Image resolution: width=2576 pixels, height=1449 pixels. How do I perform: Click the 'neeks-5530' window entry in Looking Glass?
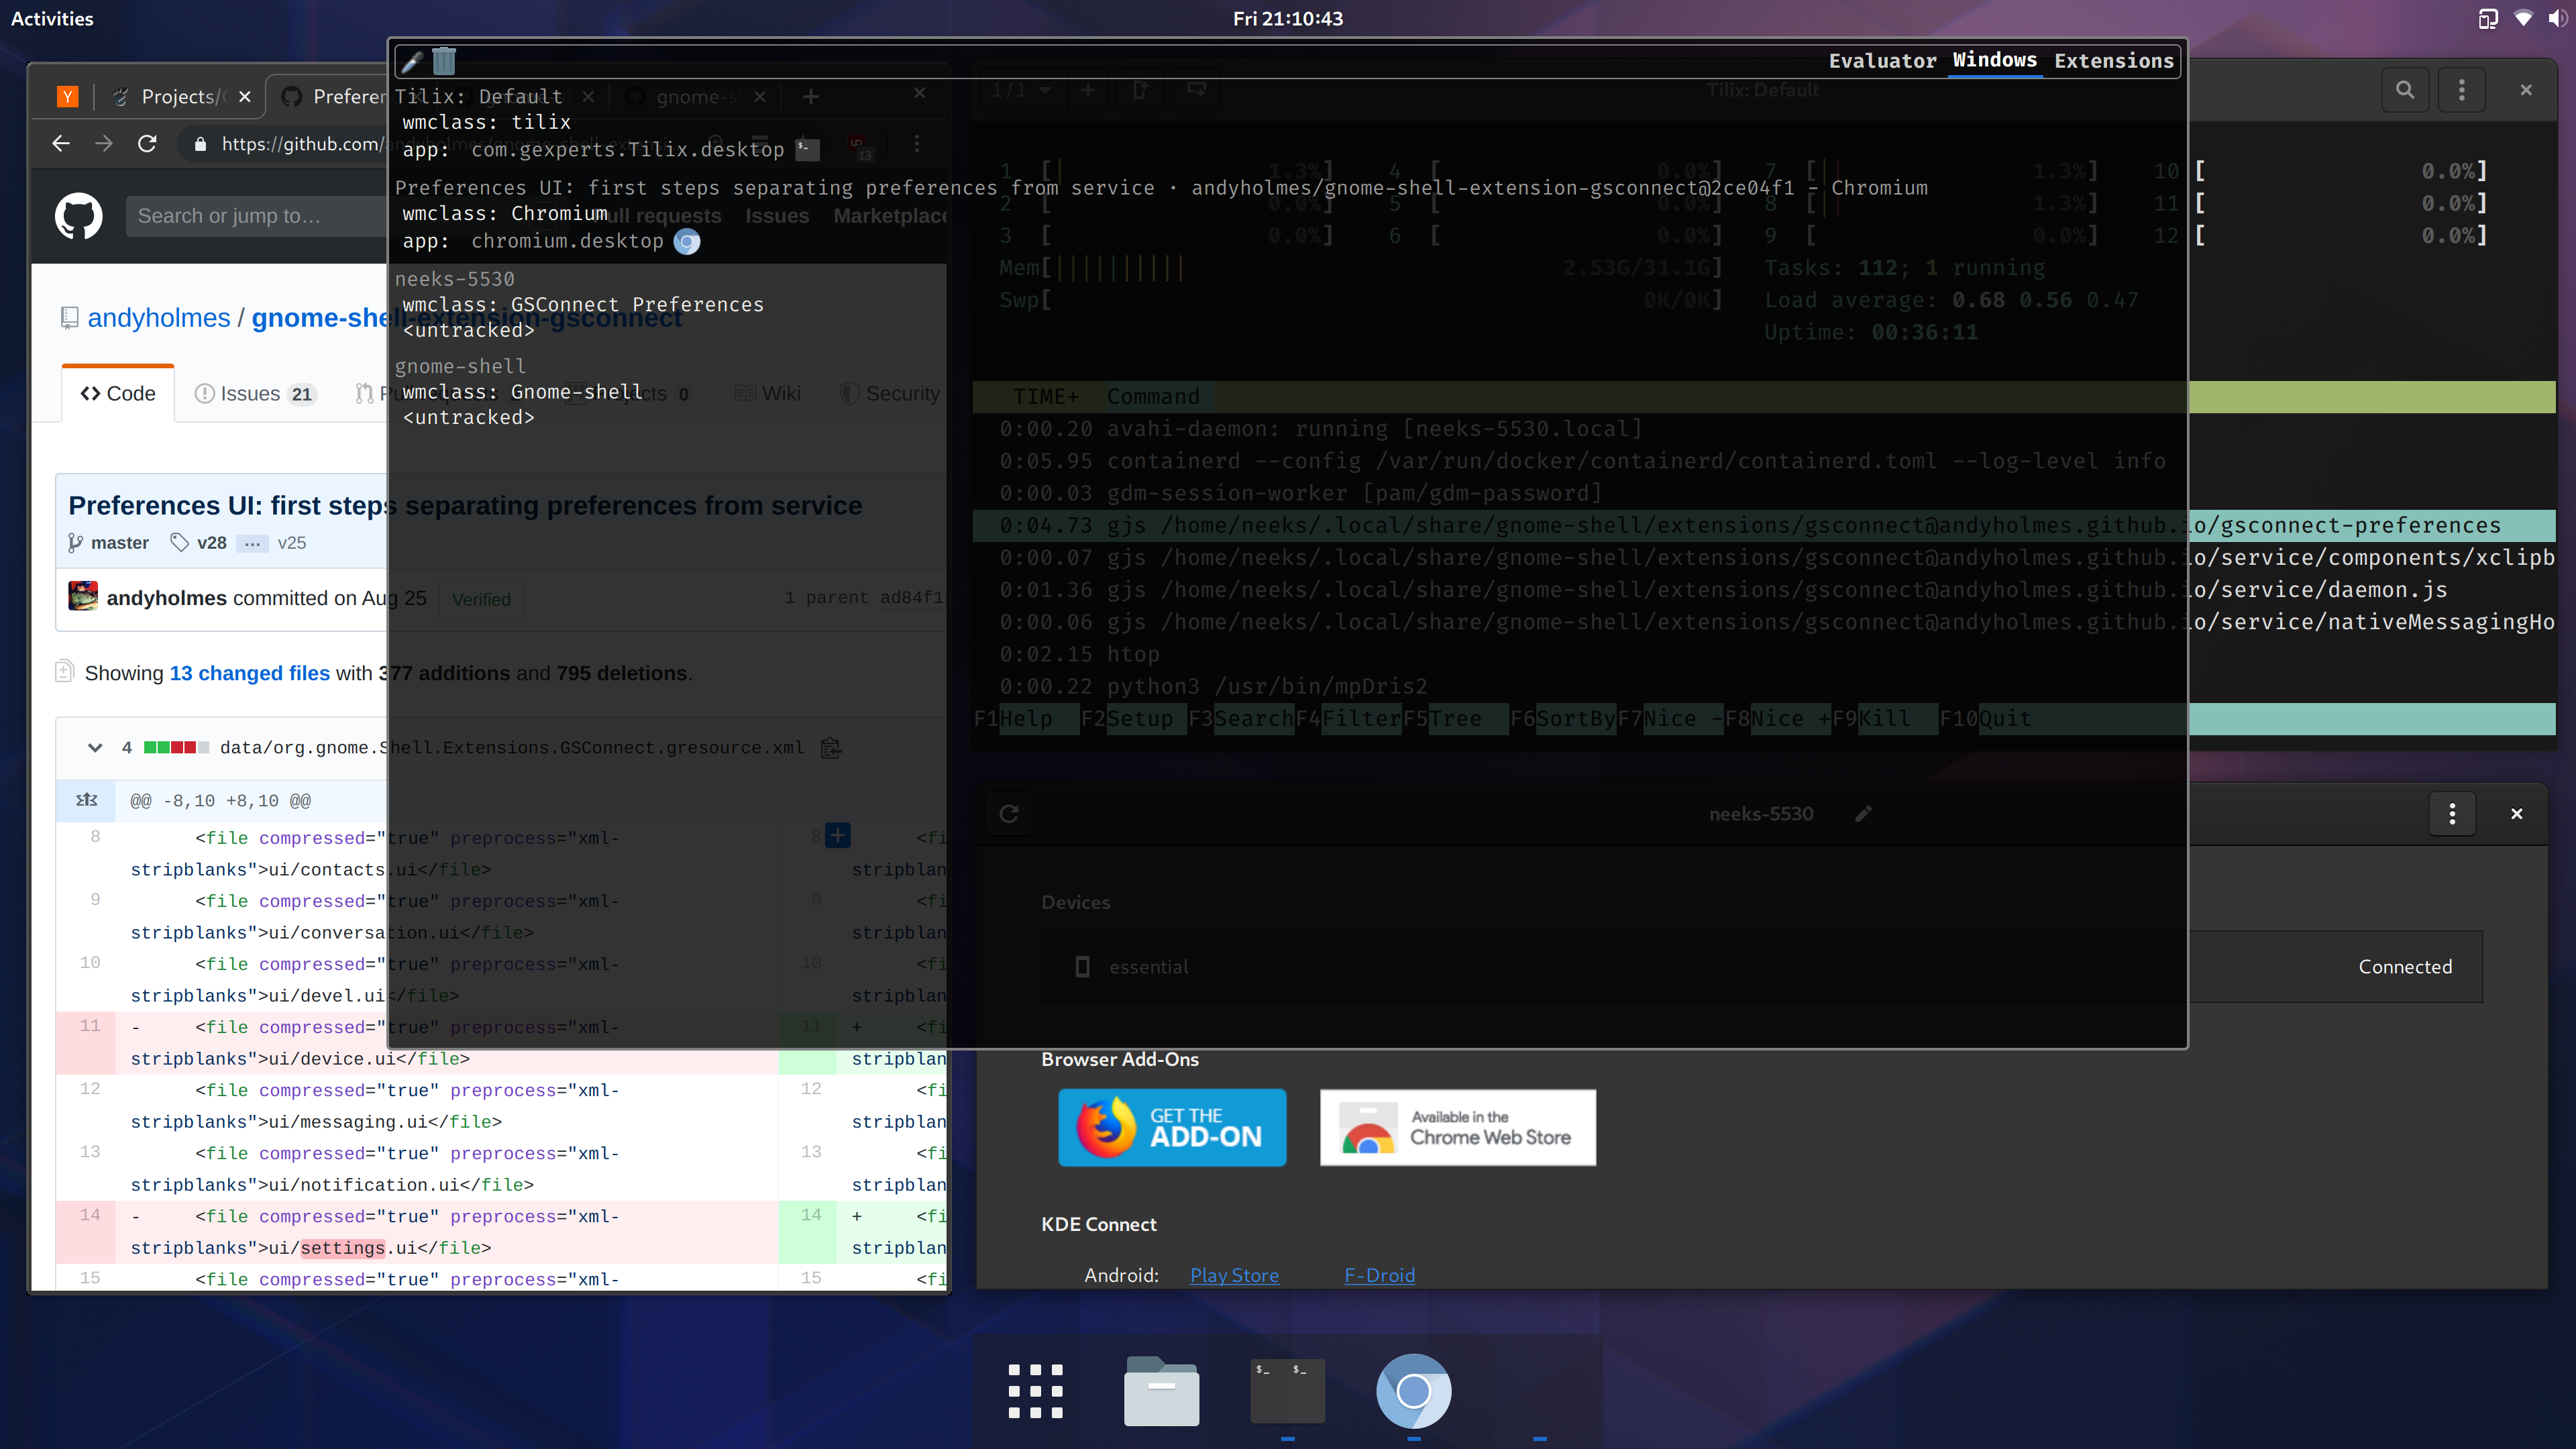point(455,279)
